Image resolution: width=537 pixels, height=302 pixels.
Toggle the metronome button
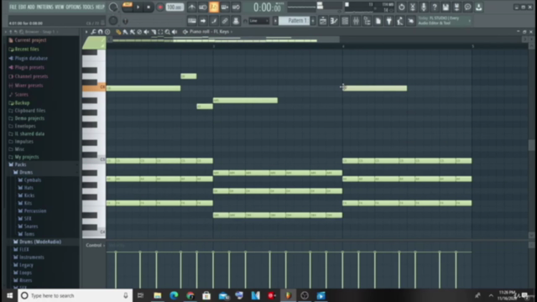pos(192,7)
